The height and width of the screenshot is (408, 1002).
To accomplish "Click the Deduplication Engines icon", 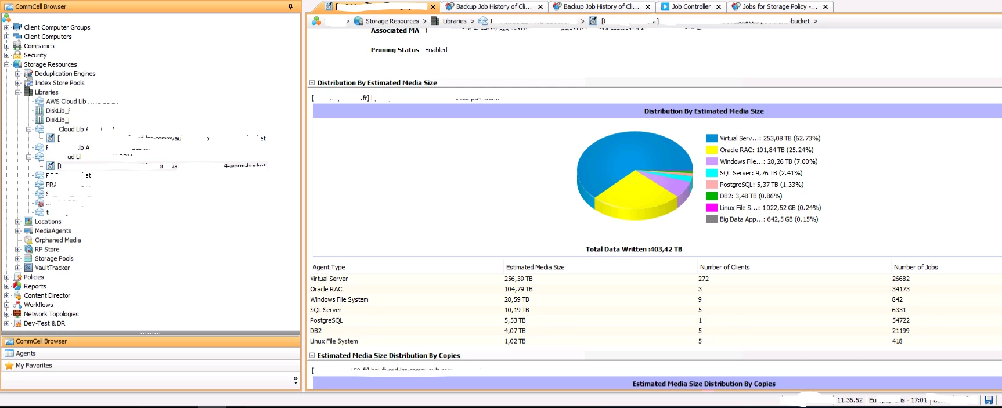I will [28, 74].
